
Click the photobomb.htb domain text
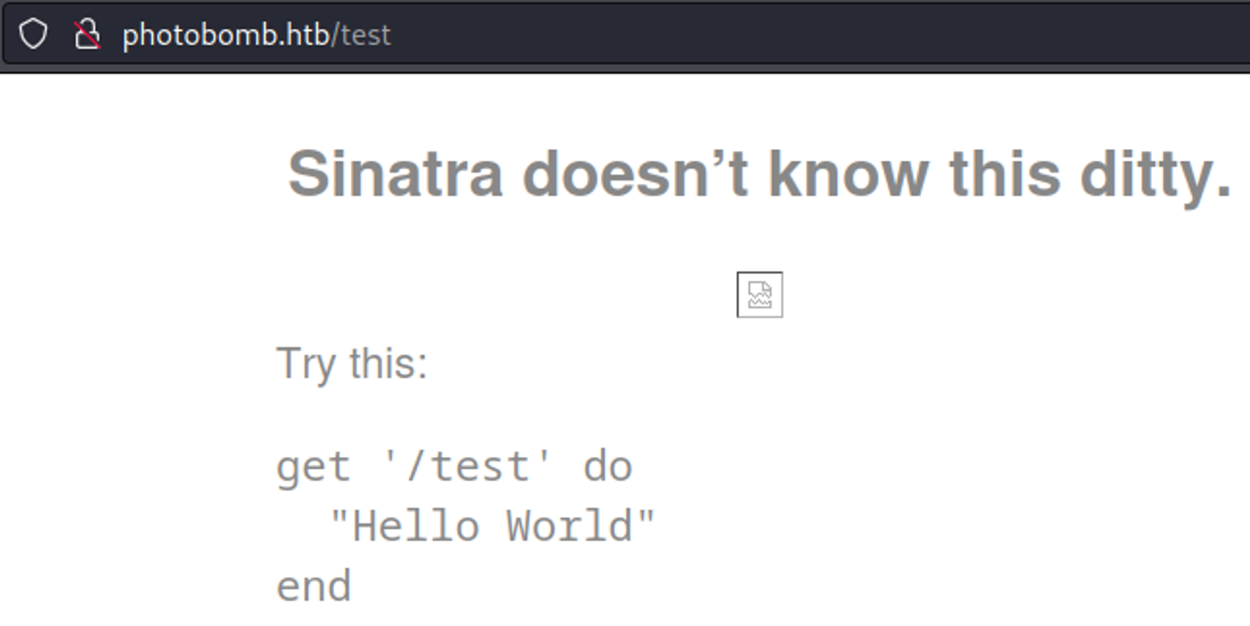[x=226, y=34]
